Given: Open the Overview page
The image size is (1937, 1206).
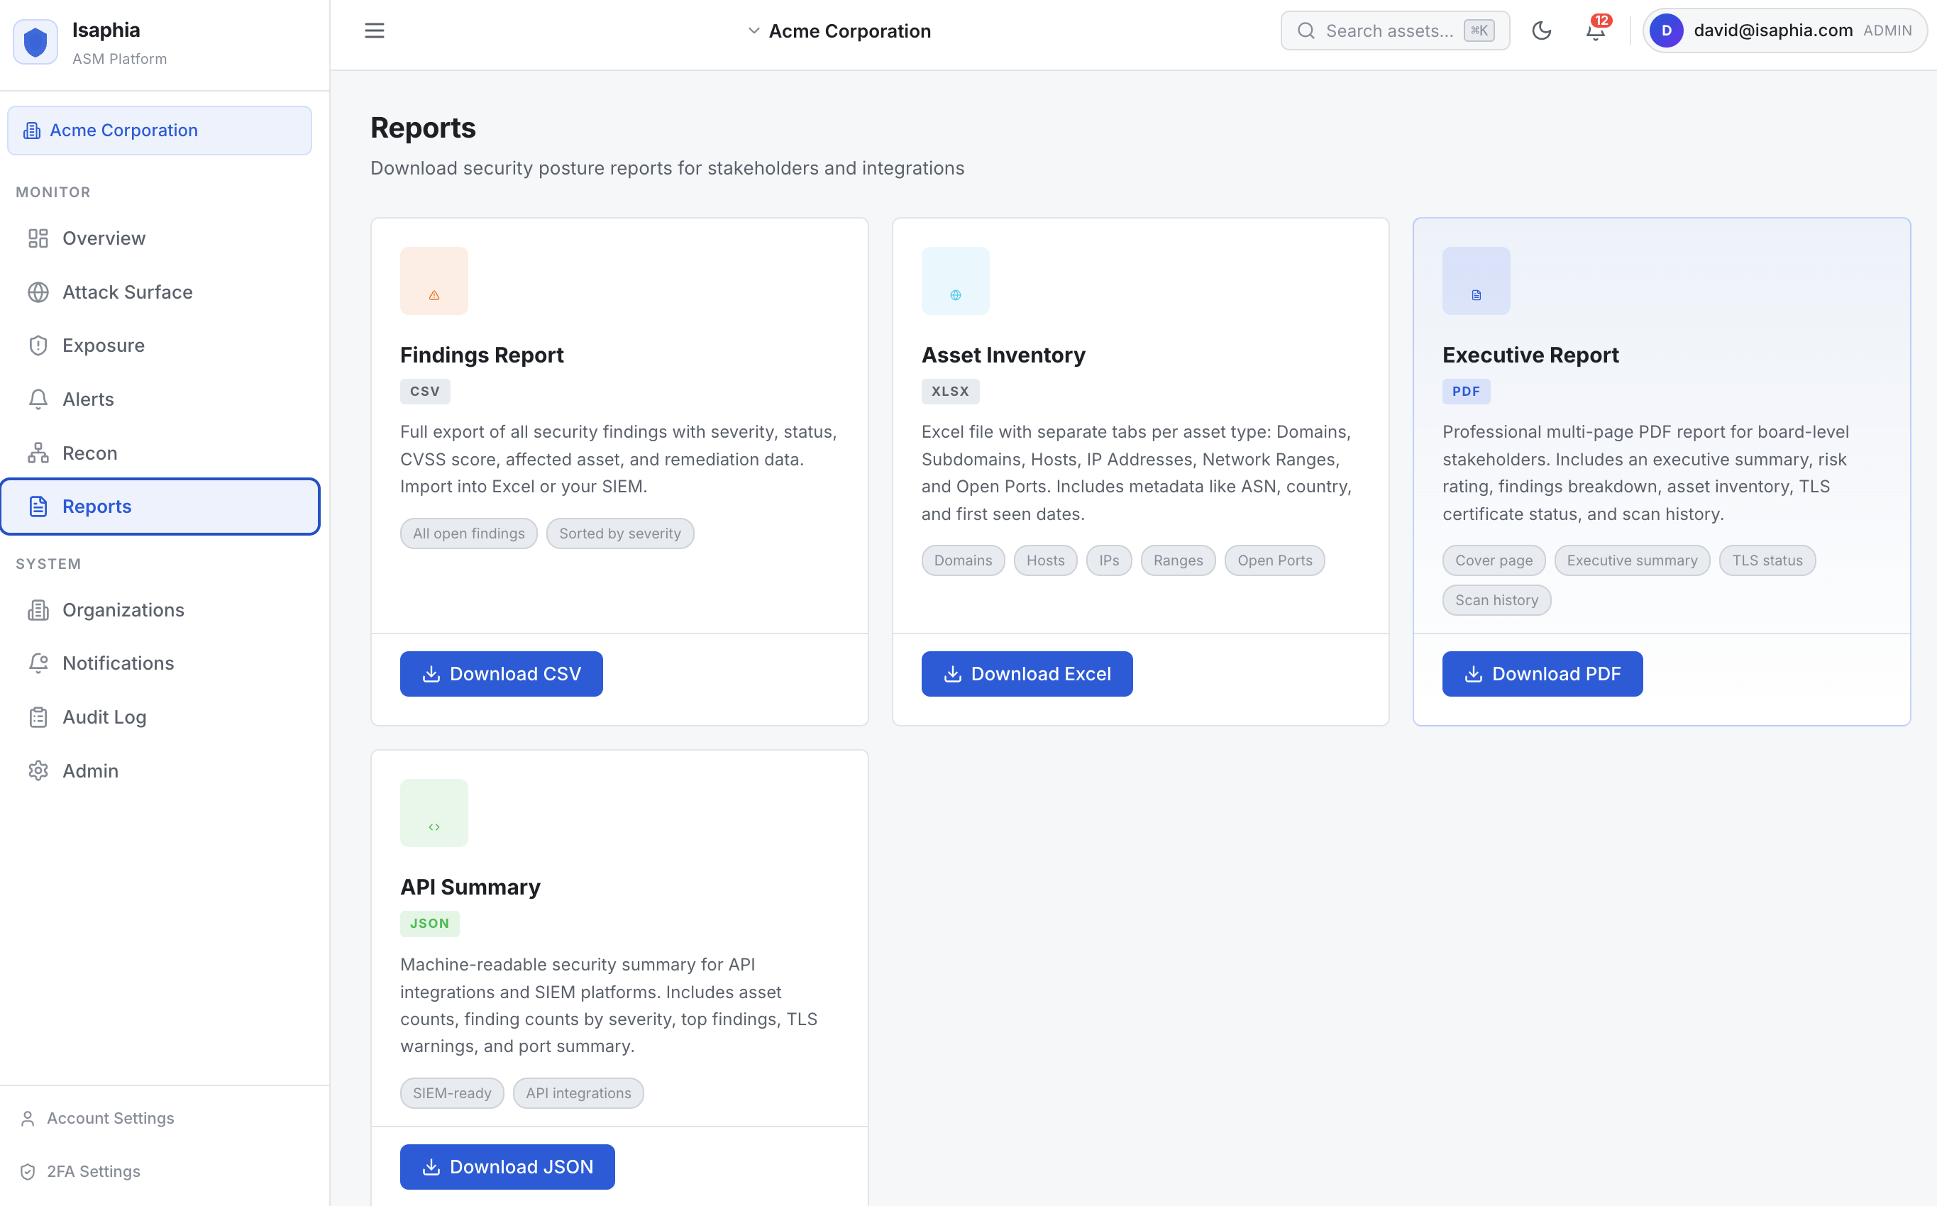Looking at the screenshot, I should [x=160, y=238].
